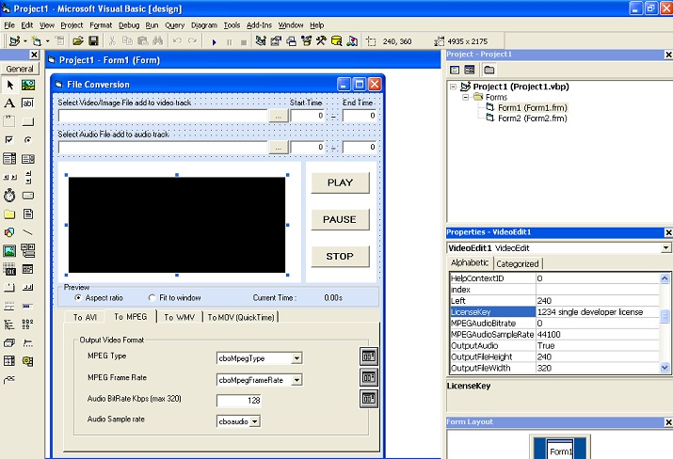The height and width of the screenshot is (459, 673).
Task: Open the cboMpegType combo box
Action: [x=296, y=357]
